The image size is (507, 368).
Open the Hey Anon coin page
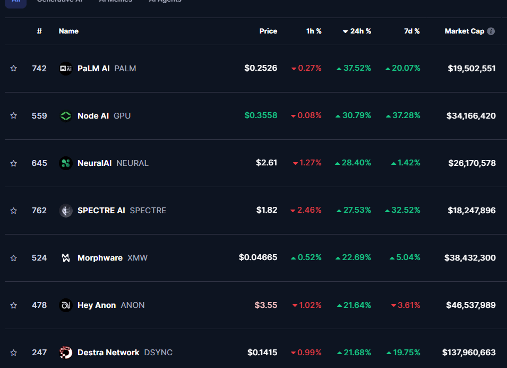(97, 305)
